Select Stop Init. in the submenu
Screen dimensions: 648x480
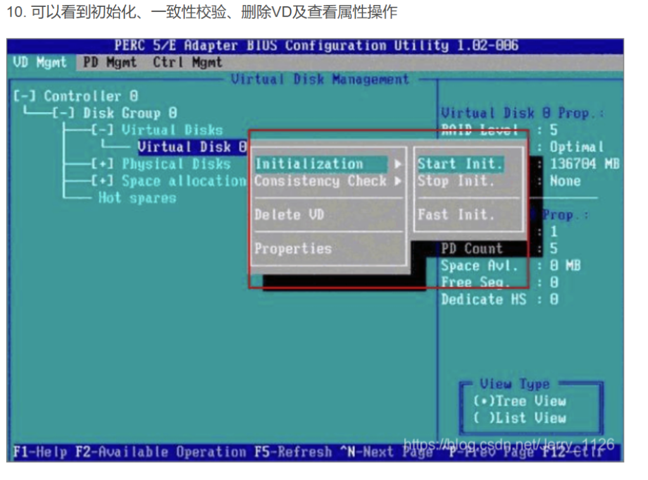point(456,181)
